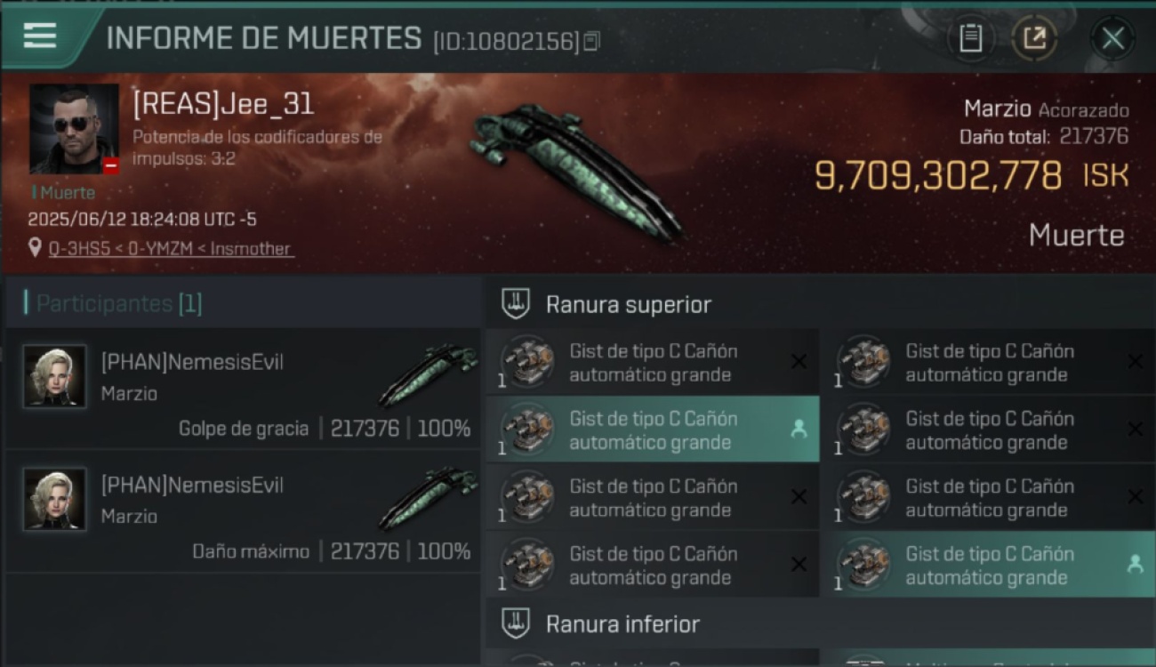
Task: Click Marzio ship icon in Golpe de gracia row
Action: pos(428,375)
